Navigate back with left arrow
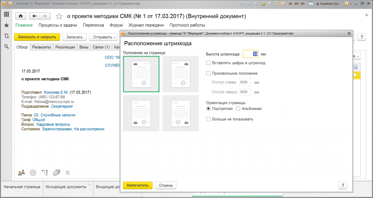 coord(34,16)
